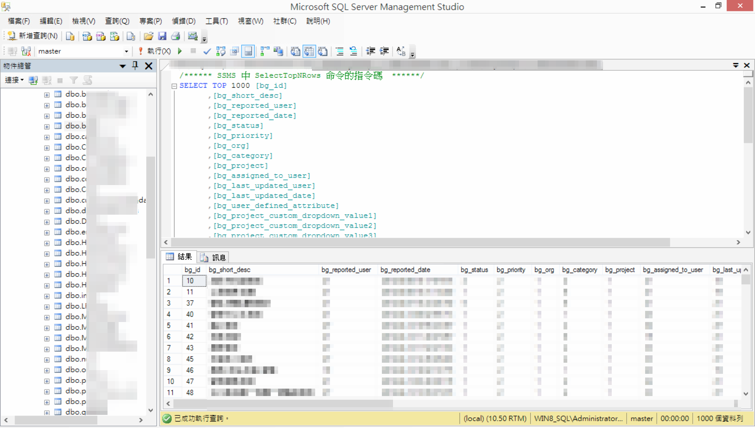
Task: Open the master database dropdown
Action: coord(126,51)
